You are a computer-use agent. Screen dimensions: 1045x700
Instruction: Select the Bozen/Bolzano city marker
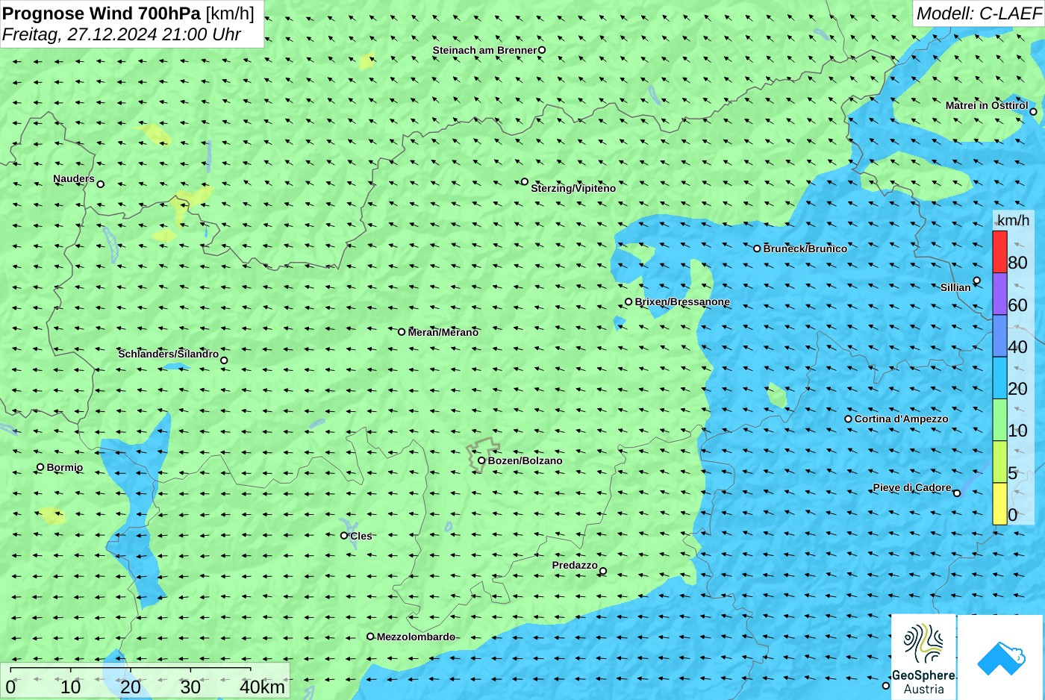point(481,460)
